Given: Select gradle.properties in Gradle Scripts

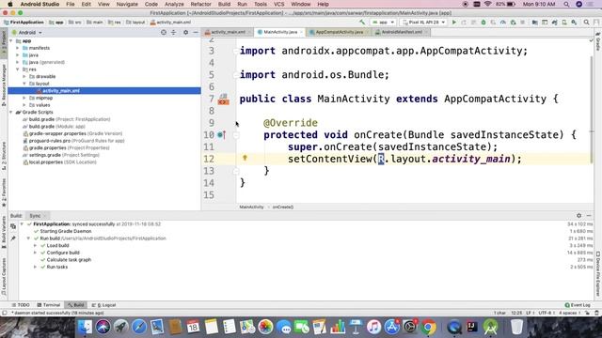Looking at the screenshot, I should [x=66, y=148].
